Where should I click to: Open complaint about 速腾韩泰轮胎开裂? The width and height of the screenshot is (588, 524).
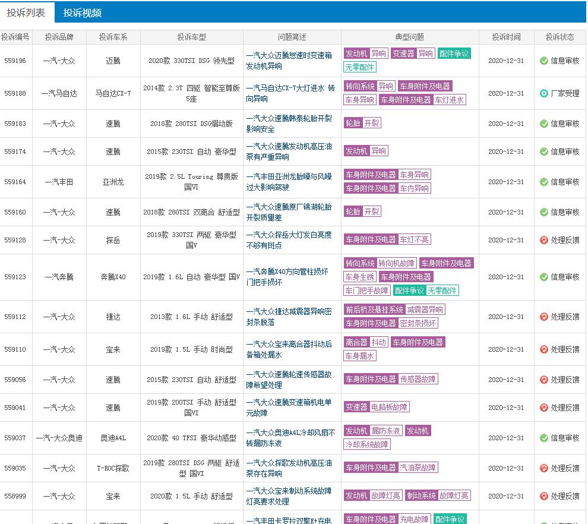click(x=289, y=123)
